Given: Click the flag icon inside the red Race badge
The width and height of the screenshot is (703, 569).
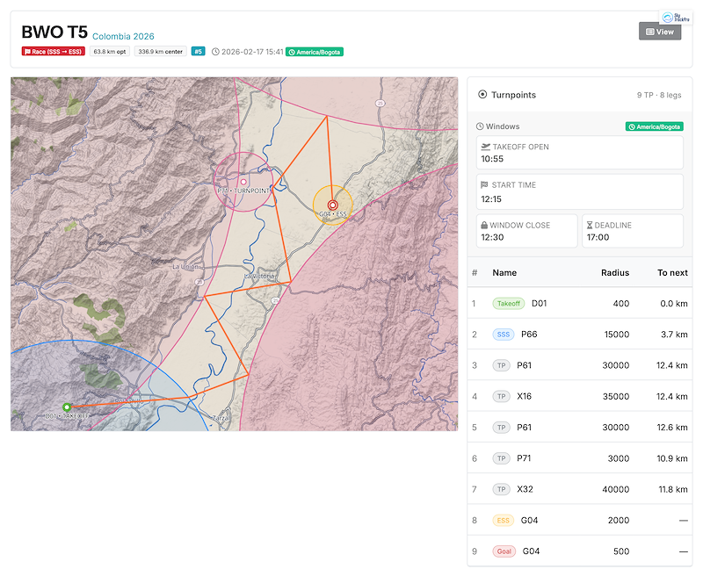Looking at the screenshot, I should pos(28,51).
